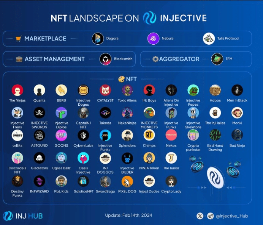Select the GOONS pink icon
This screenshot has width=263, height=225.
(62, 135)
